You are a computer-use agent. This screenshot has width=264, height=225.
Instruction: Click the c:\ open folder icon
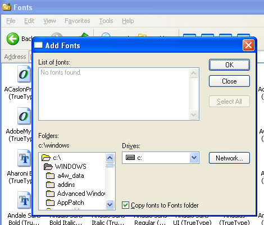46,158
